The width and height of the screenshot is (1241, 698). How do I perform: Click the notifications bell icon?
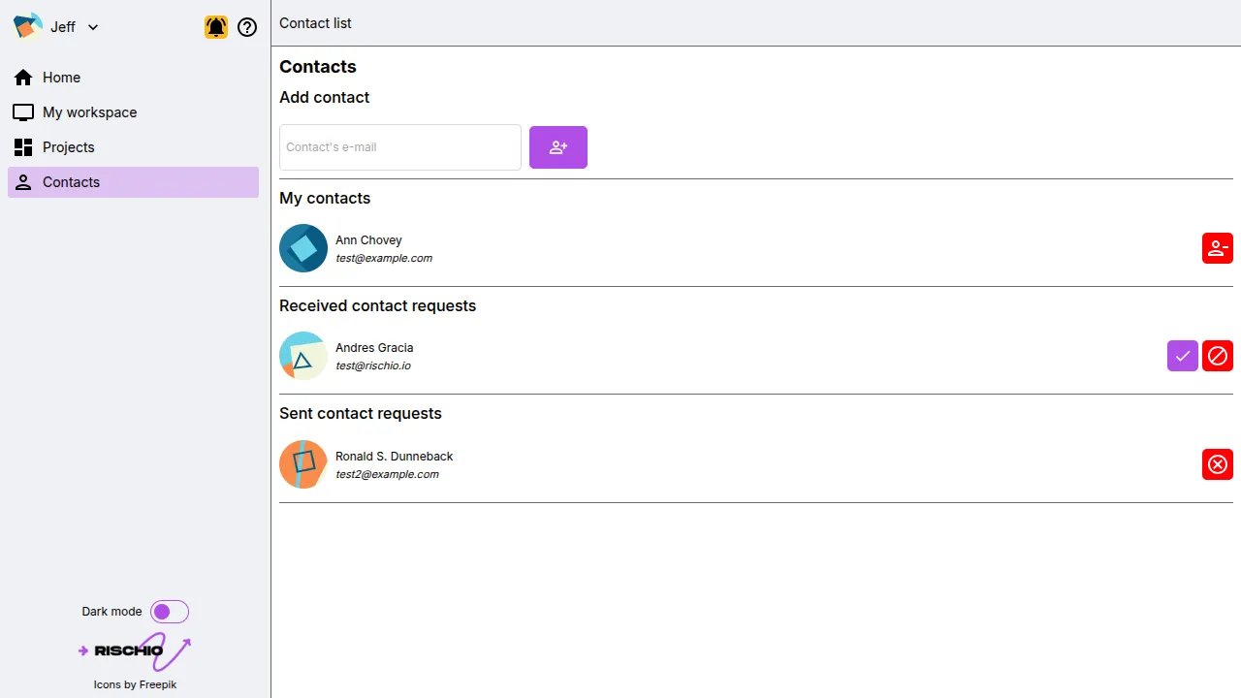[x=216, y=27]
